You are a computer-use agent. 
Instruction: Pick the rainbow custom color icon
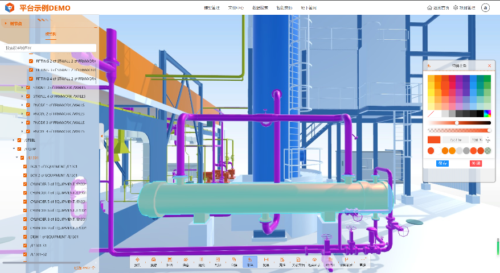[487, 114]
